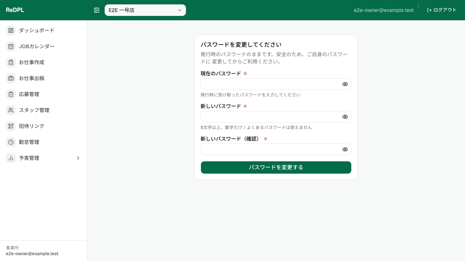Open the お仕事出稿 menu label

[32, 78]
